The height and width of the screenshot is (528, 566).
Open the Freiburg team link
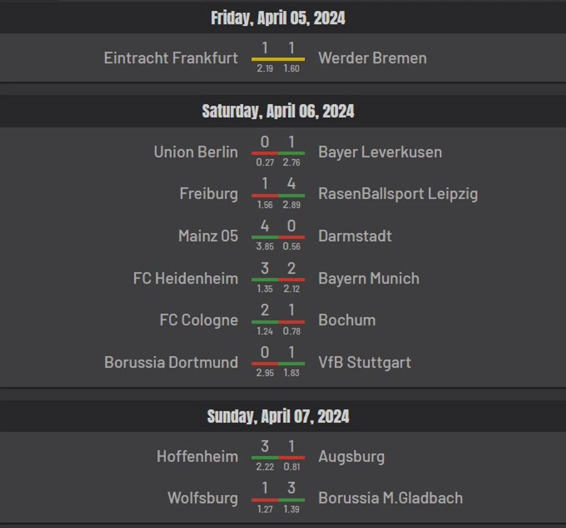(209, 194)
